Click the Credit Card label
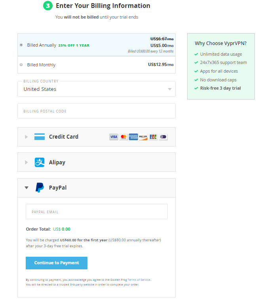The height and width of the screenshot is (299, 256). 64,137
